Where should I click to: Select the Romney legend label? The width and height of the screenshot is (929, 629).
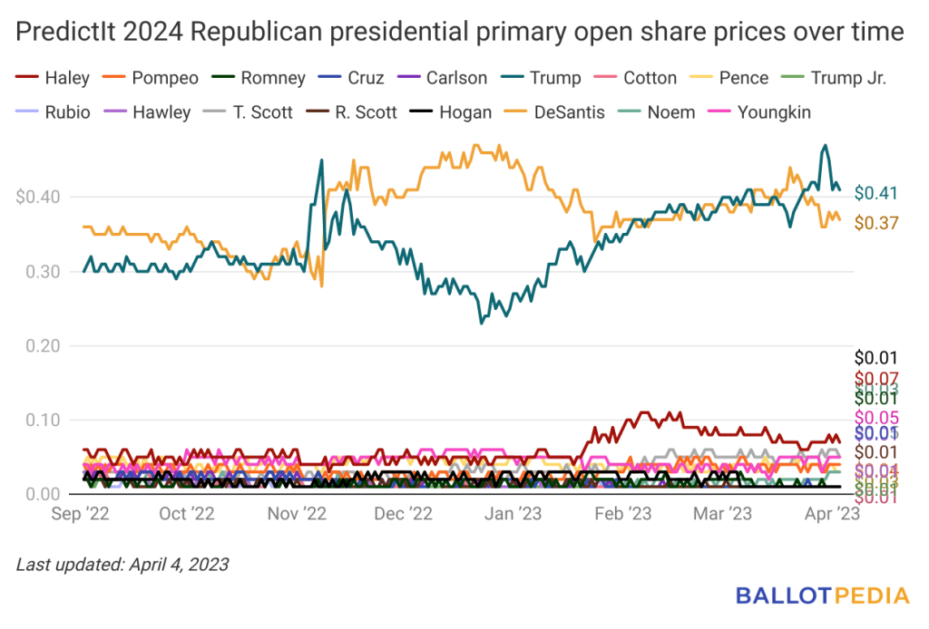273,78
